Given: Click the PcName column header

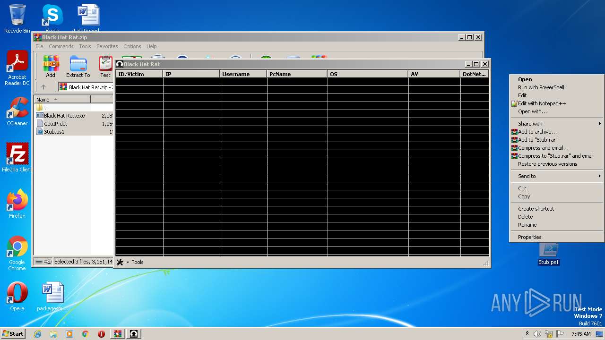Looking at the screenshot, I should coord(297,74).
